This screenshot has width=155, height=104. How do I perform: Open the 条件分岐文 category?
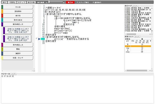(x=18, y=20)
